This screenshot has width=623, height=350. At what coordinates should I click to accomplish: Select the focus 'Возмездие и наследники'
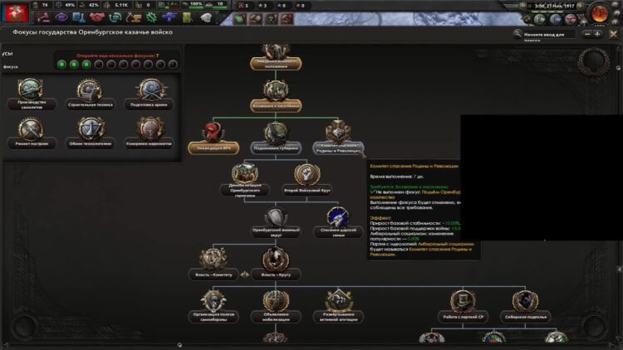click(x=276, y=96)
